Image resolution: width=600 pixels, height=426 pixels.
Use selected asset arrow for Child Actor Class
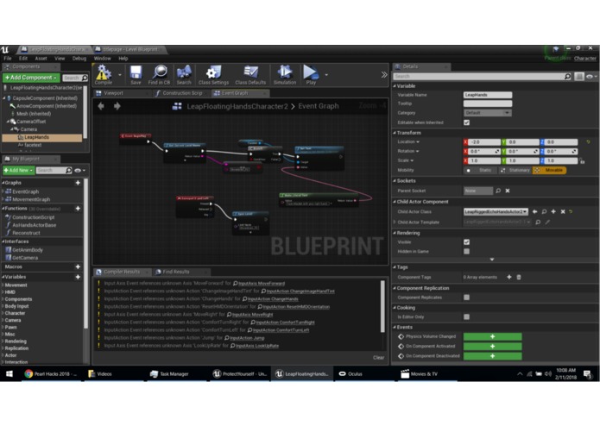coord(535,211)
